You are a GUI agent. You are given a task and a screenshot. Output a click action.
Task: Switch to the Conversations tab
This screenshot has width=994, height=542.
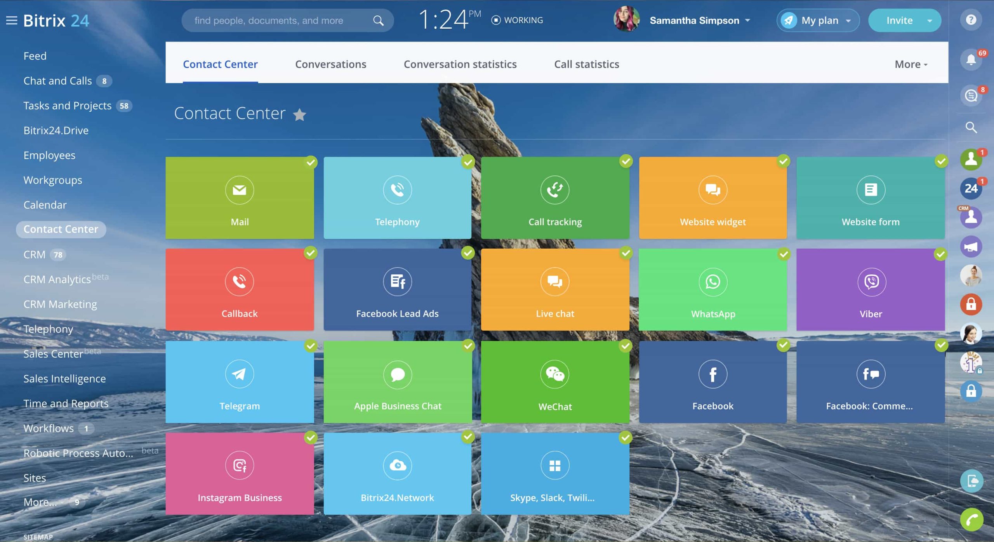pyautogui.click(x=330, y=64)
